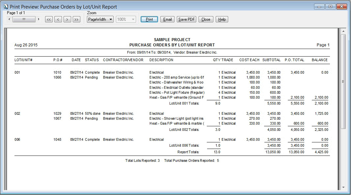Viewport: 351px width, 195px height.
Task: Open the PageWidth zoom dropdown
Action: 100,19
